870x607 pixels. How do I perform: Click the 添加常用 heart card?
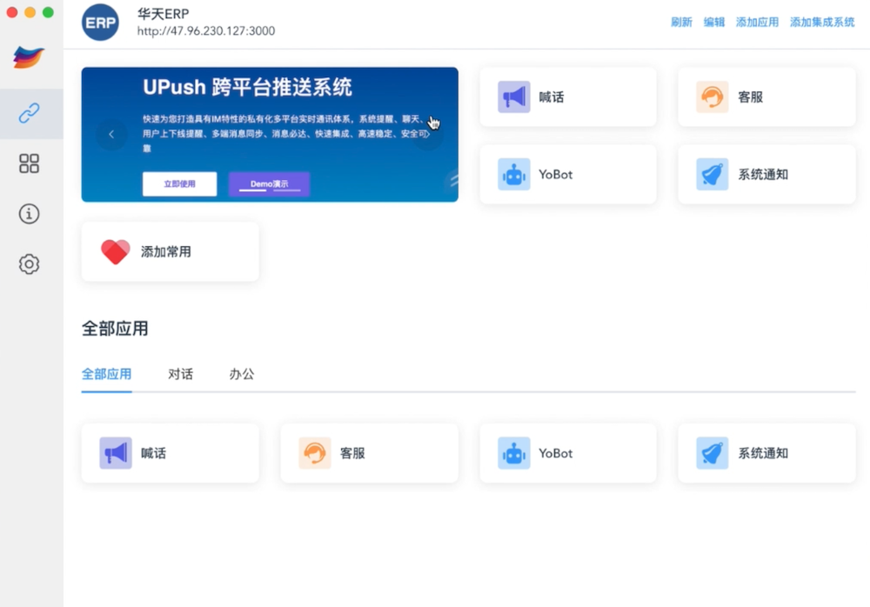(x=170, y=251)
